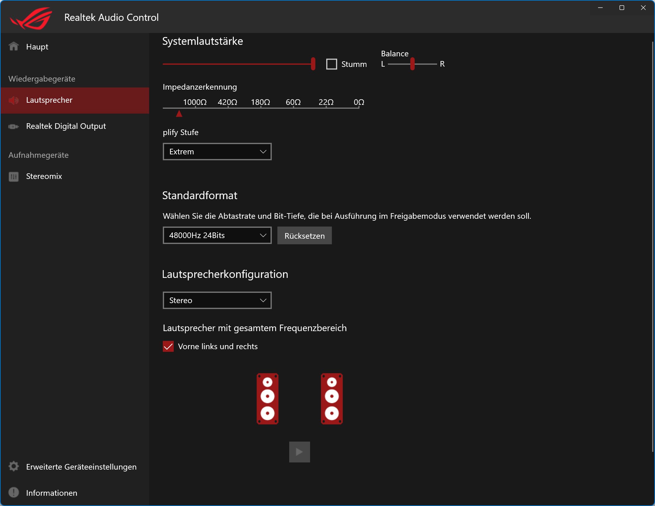Select Realtek Digital Output in sidebar

(x=66, y=126)
